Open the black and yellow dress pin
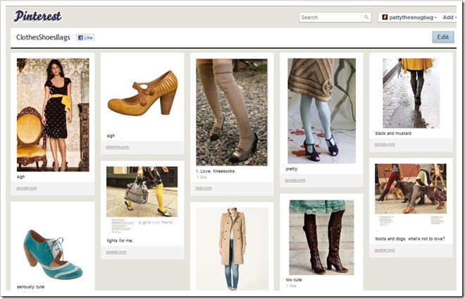The height and width of the screenshot is (299, 465). 53,114
